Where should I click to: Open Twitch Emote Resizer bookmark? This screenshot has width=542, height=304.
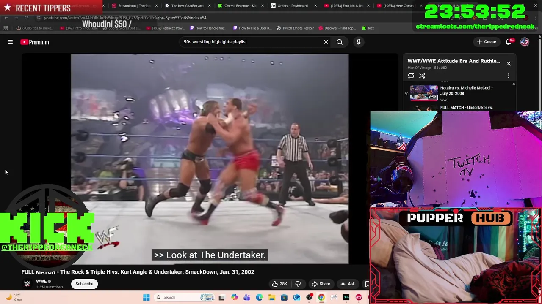[x=295, y=28]
